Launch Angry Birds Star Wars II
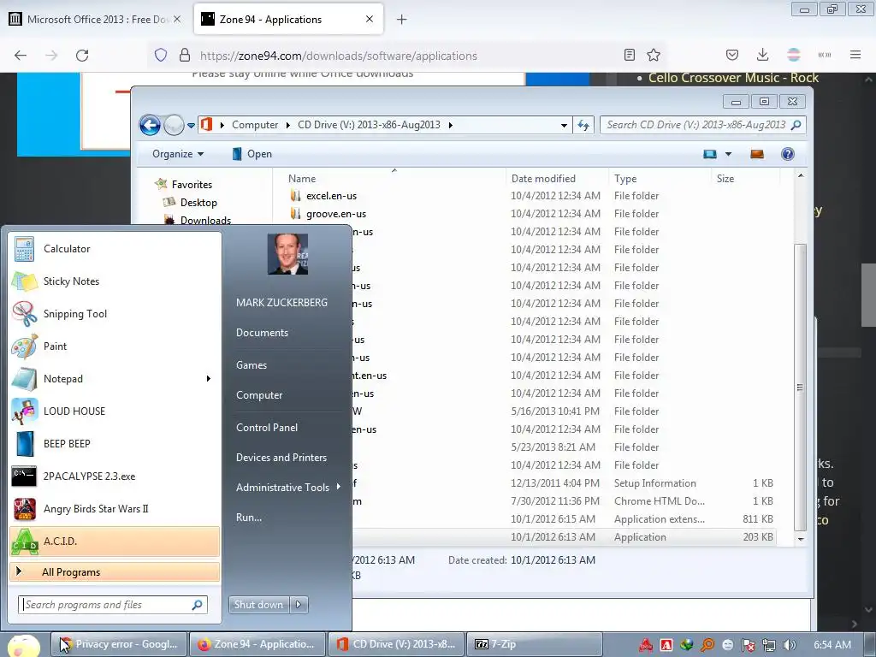 coord(115,508)
